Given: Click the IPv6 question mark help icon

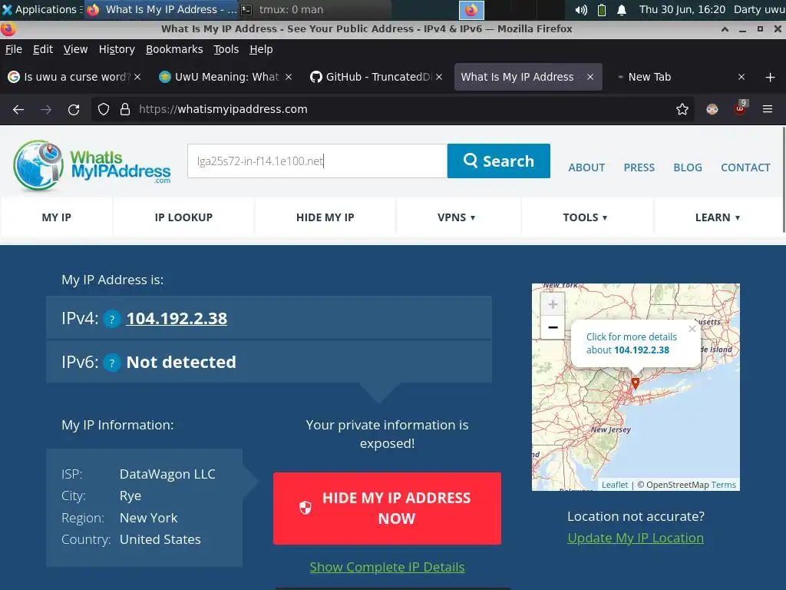Looking at the screenshot, I should pos(112,363).
